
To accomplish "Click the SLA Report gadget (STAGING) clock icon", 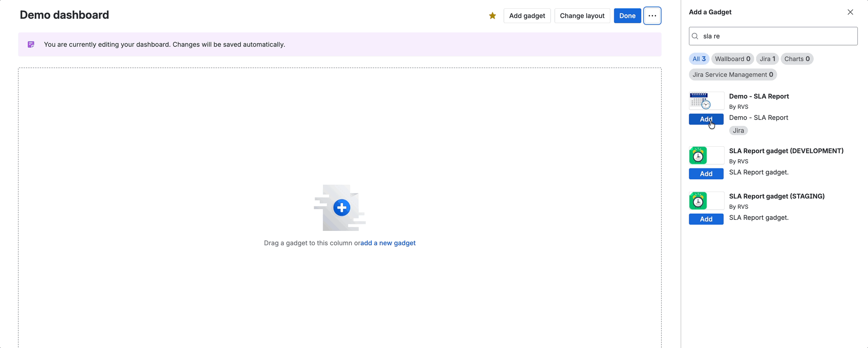I will [x=698, y=201].
